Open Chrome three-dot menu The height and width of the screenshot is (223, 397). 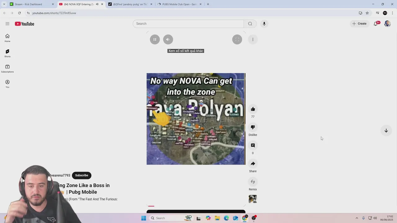click(x=392, y=13)
